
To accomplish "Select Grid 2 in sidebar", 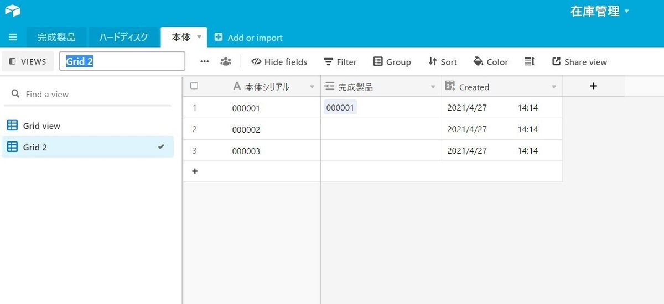I will (87, 147).
